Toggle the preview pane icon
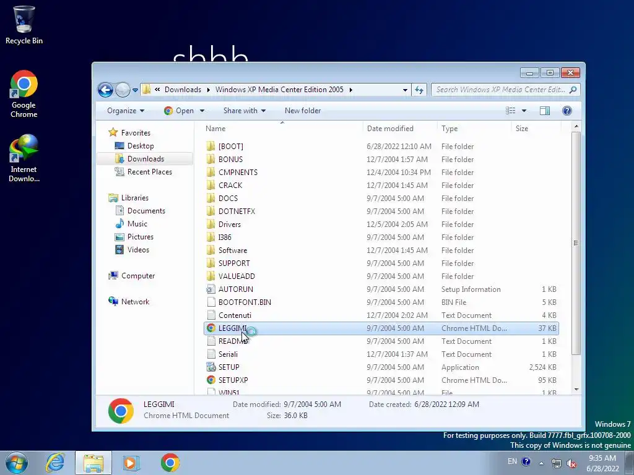 (x=545, y=111)
